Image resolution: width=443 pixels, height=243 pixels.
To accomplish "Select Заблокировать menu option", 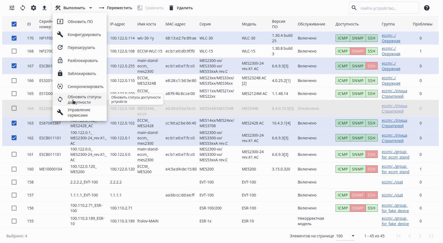I will click(x=82, y=74).
